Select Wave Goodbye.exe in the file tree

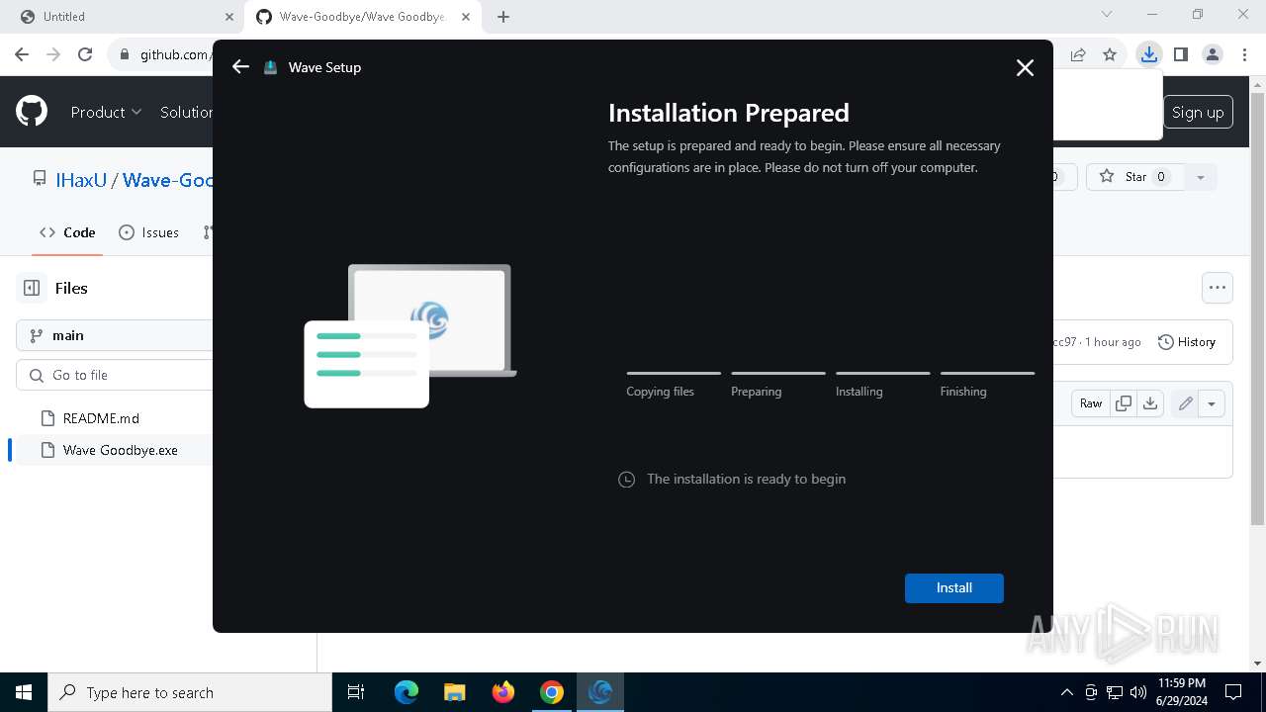click(121, 450)
